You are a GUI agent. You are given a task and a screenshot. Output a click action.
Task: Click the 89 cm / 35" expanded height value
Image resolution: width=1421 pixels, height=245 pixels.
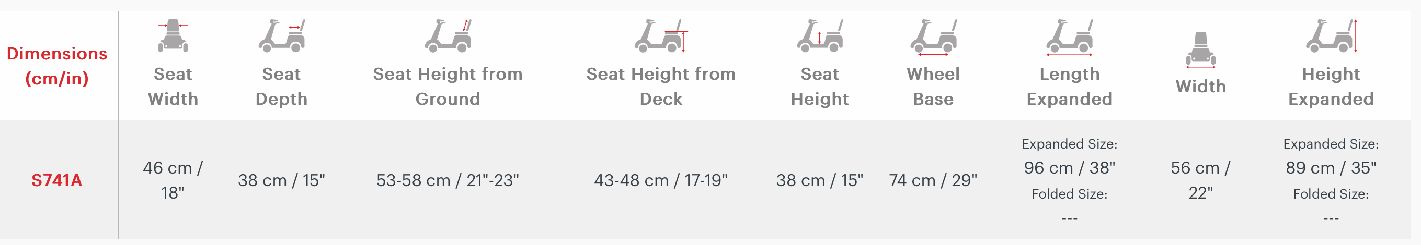pyautogui.click(x=1331, y=168)
